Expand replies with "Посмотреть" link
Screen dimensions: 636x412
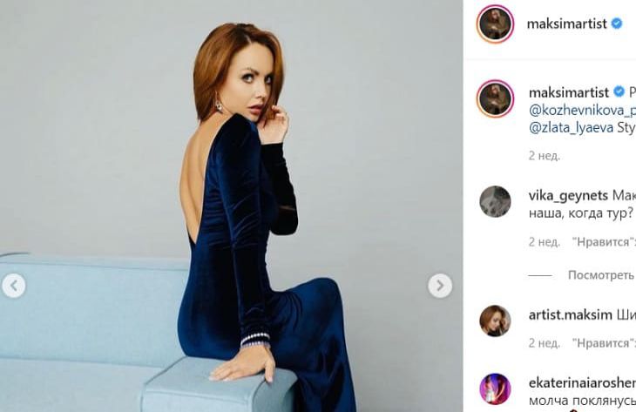coord(601,275)
